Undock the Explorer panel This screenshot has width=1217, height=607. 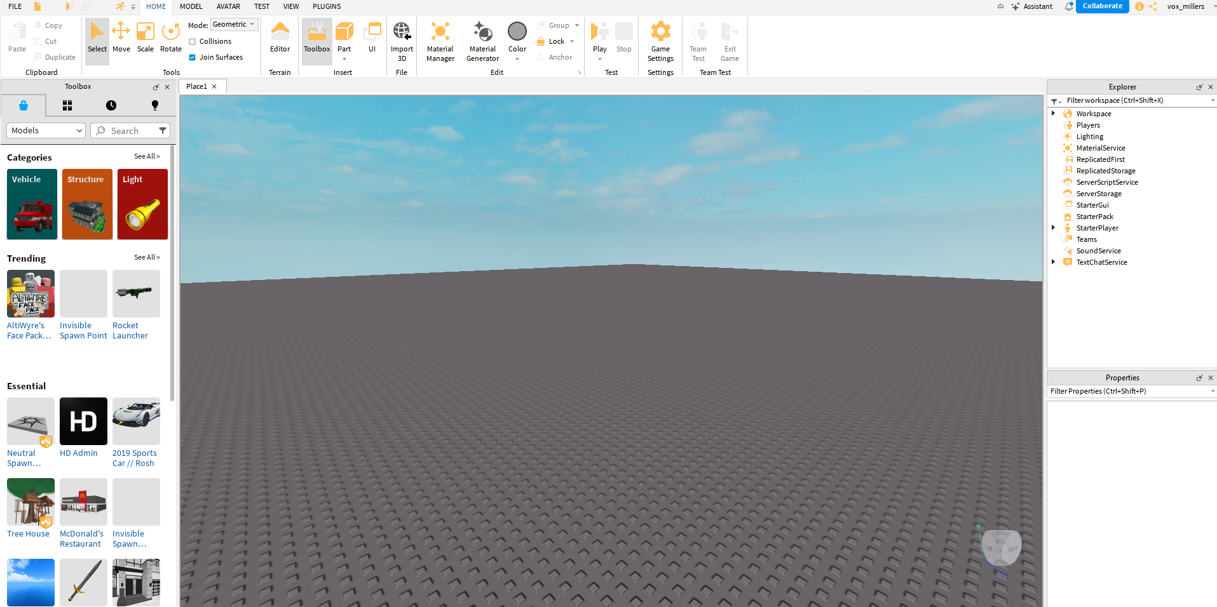[x=1199, y=87]
